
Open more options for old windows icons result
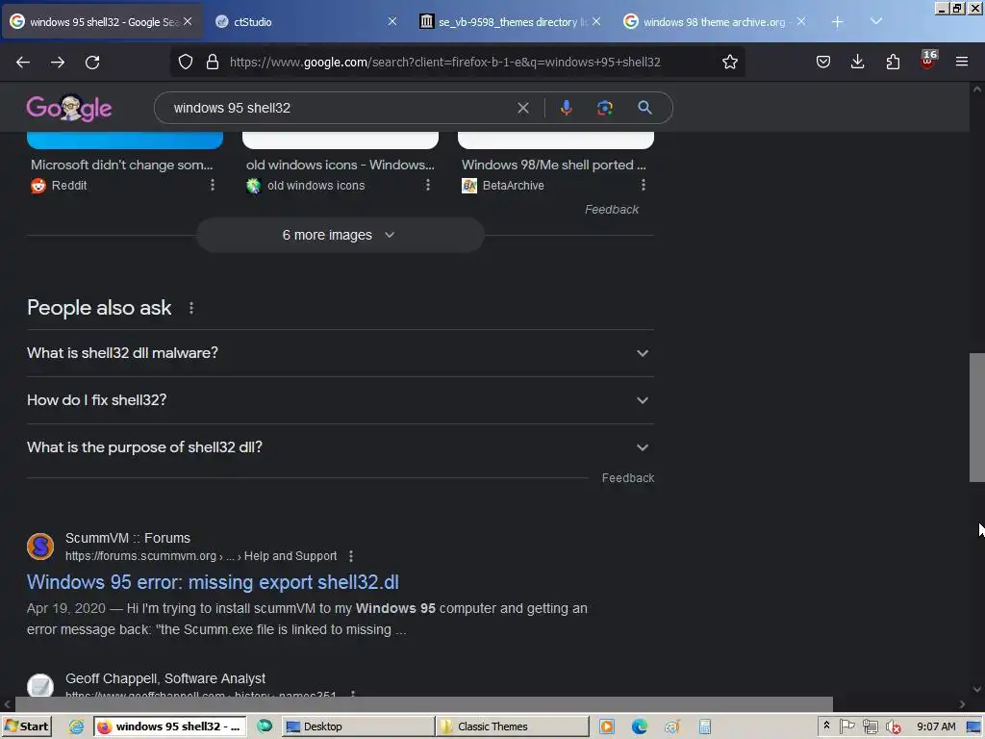(428, 185)
